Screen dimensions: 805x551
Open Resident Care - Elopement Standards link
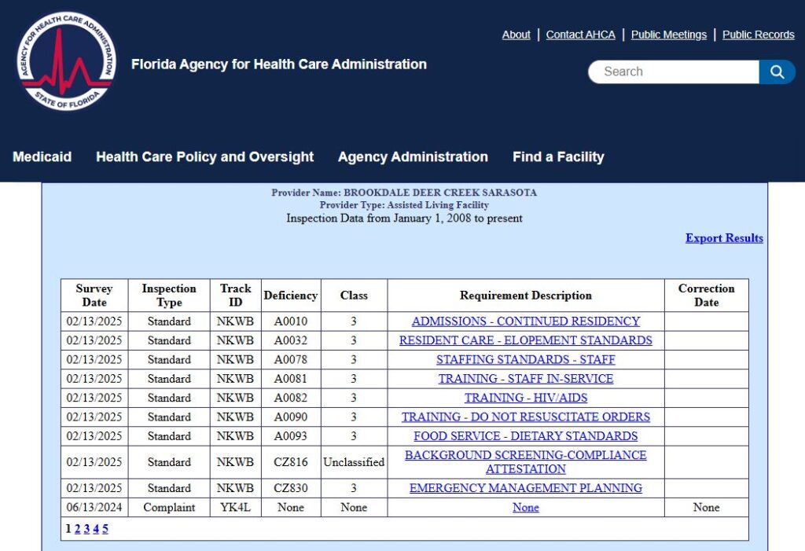pyautogui.click(x=526, y=340)
